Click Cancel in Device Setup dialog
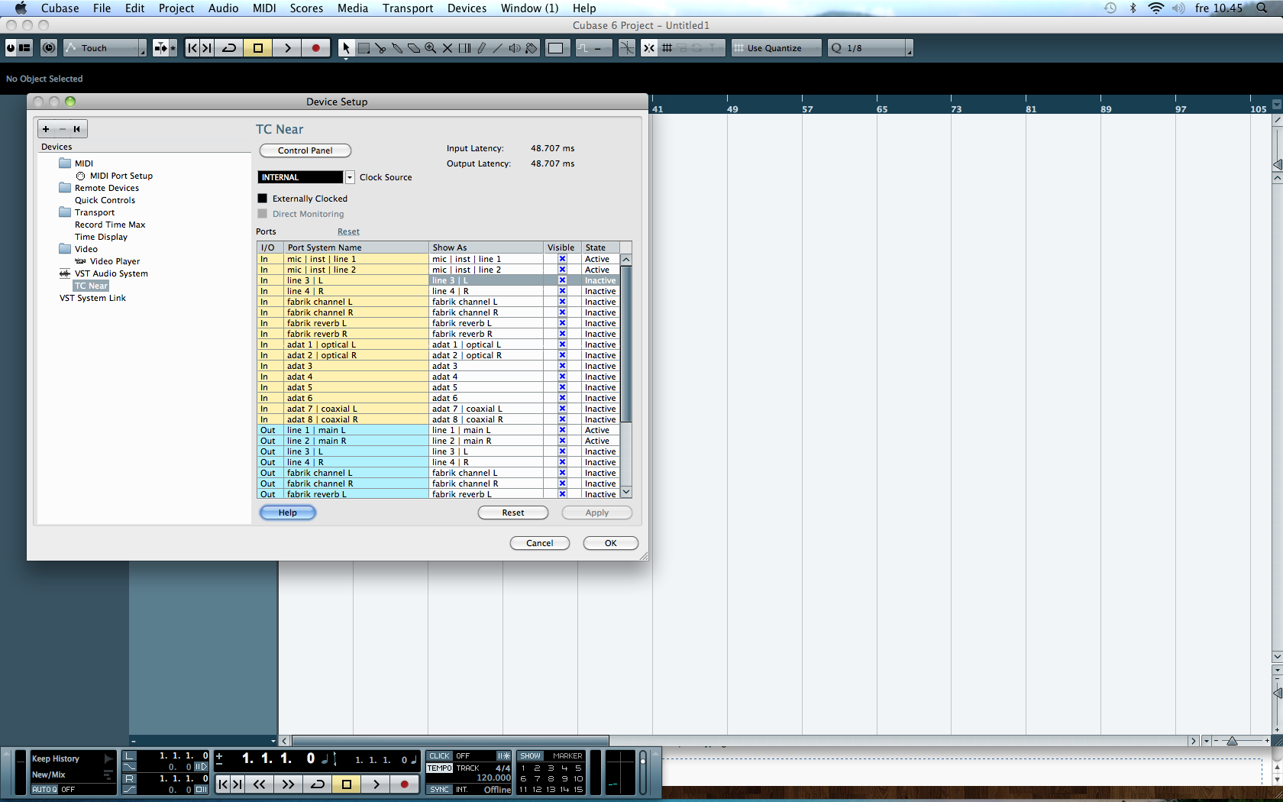This screenshot has width=1283, height=802. coord(540,543)
